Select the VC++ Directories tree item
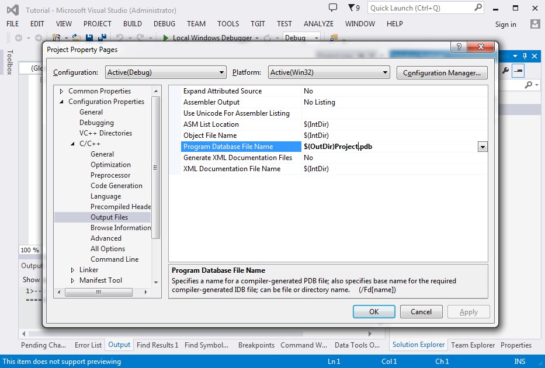 click(x=106, y=133)
